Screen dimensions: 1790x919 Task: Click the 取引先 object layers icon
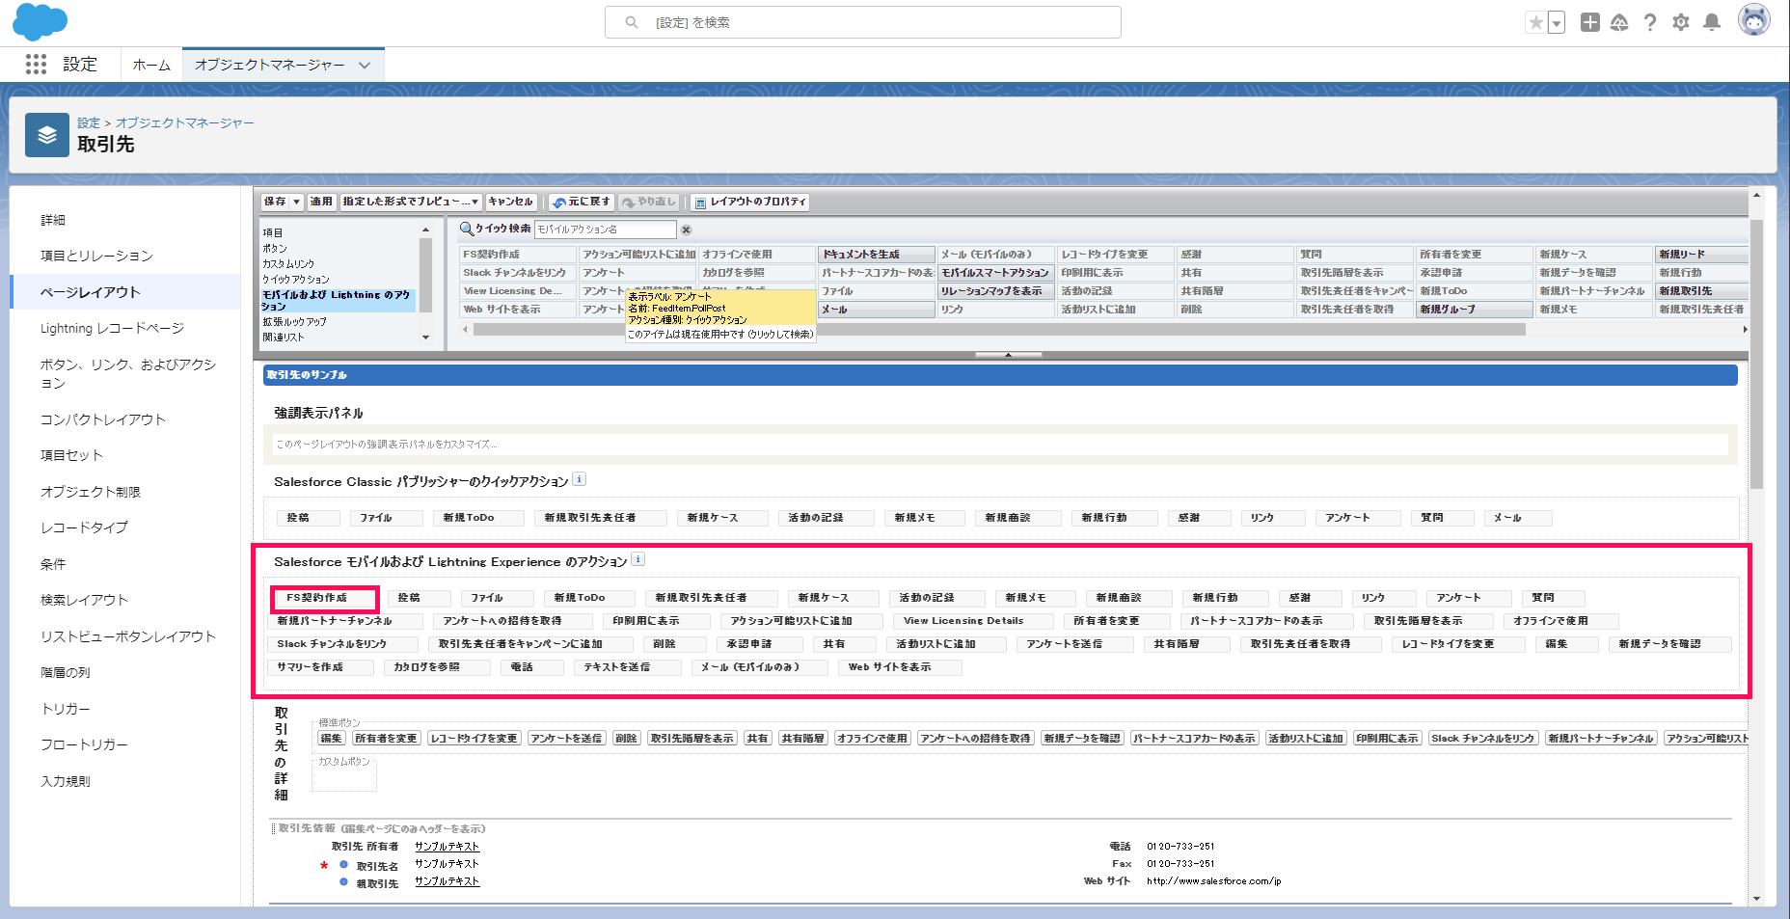tap(47, 135)
